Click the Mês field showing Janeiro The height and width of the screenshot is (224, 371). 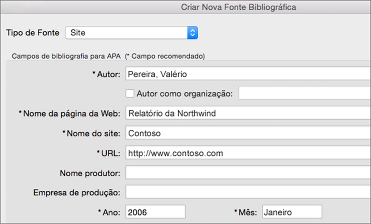pos(292,212)
